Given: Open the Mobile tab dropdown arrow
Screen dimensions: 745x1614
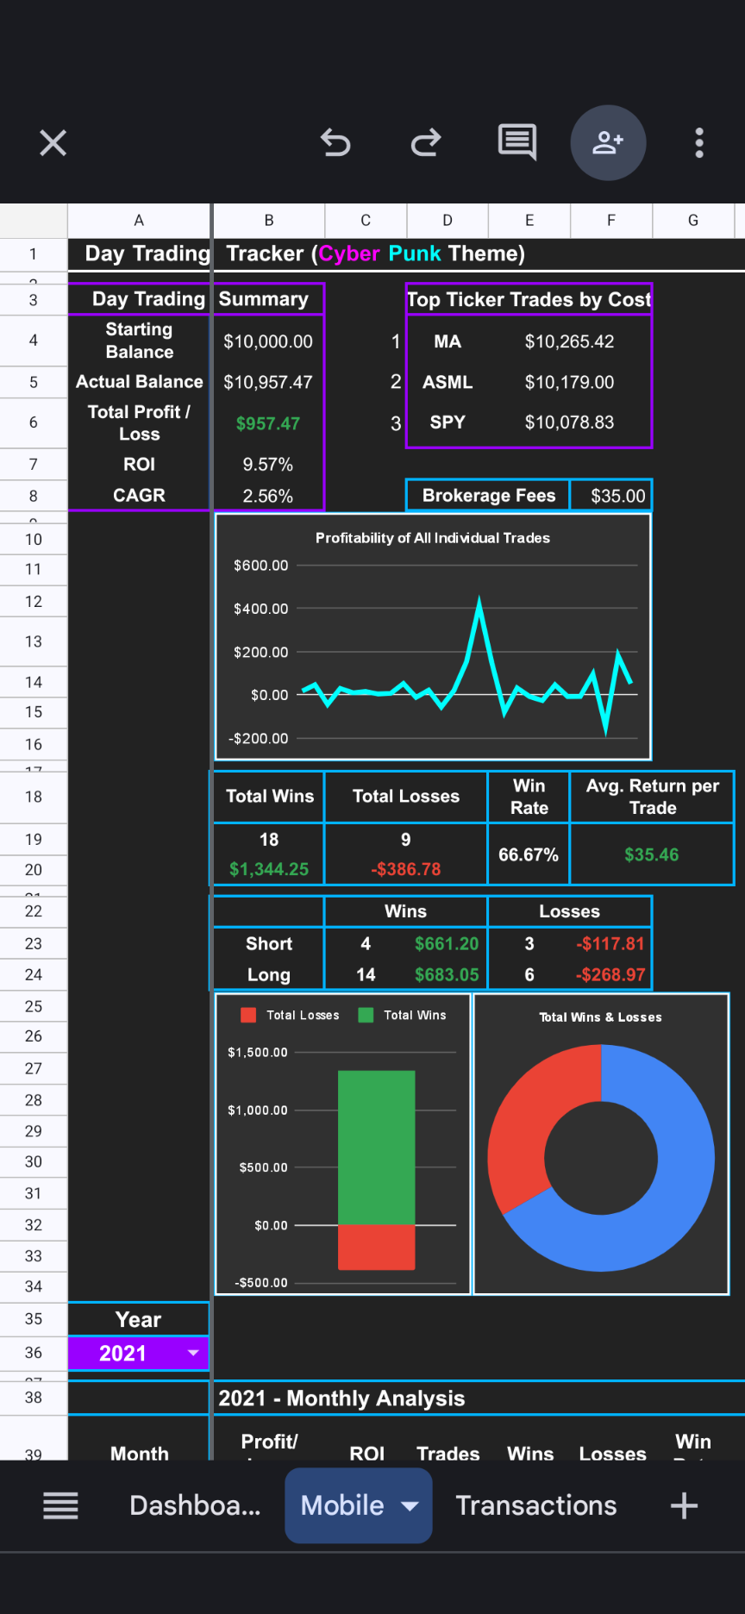Looking at the screenshot, I should click(x=410, y=1506).
